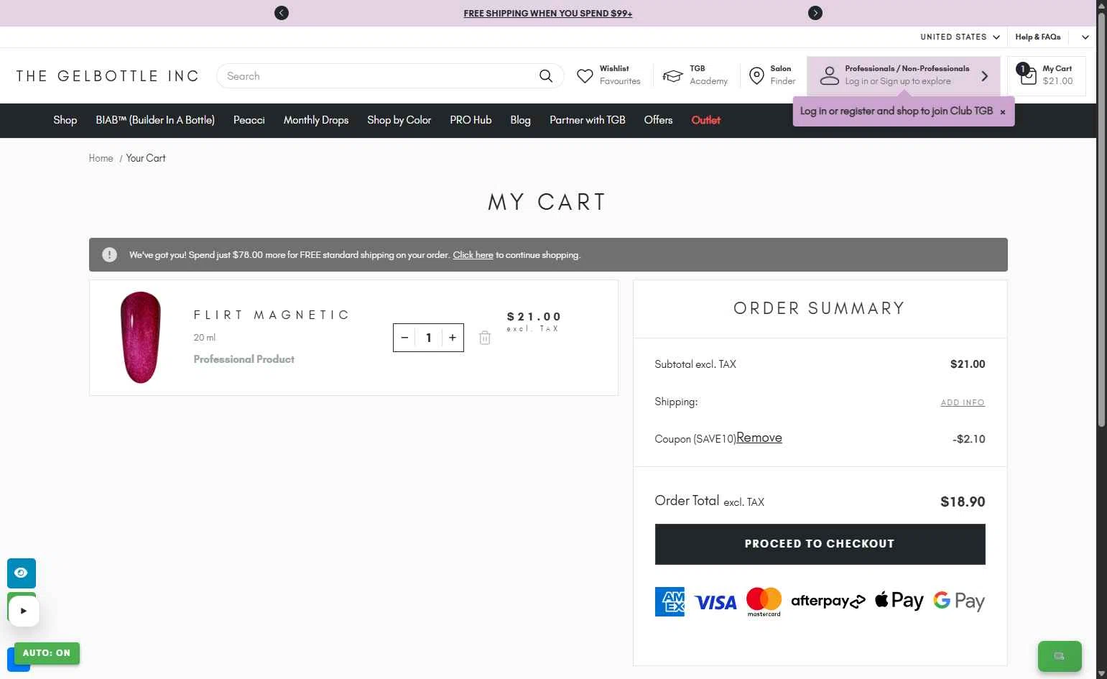This screenshot has width=1107, height=679.
Task: Open the Peacci menu item
Action: (x=249, y=120)
